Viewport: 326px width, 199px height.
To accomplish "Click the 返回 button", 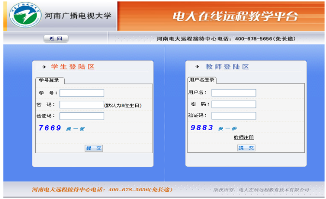I will click(x=56, y=39).
